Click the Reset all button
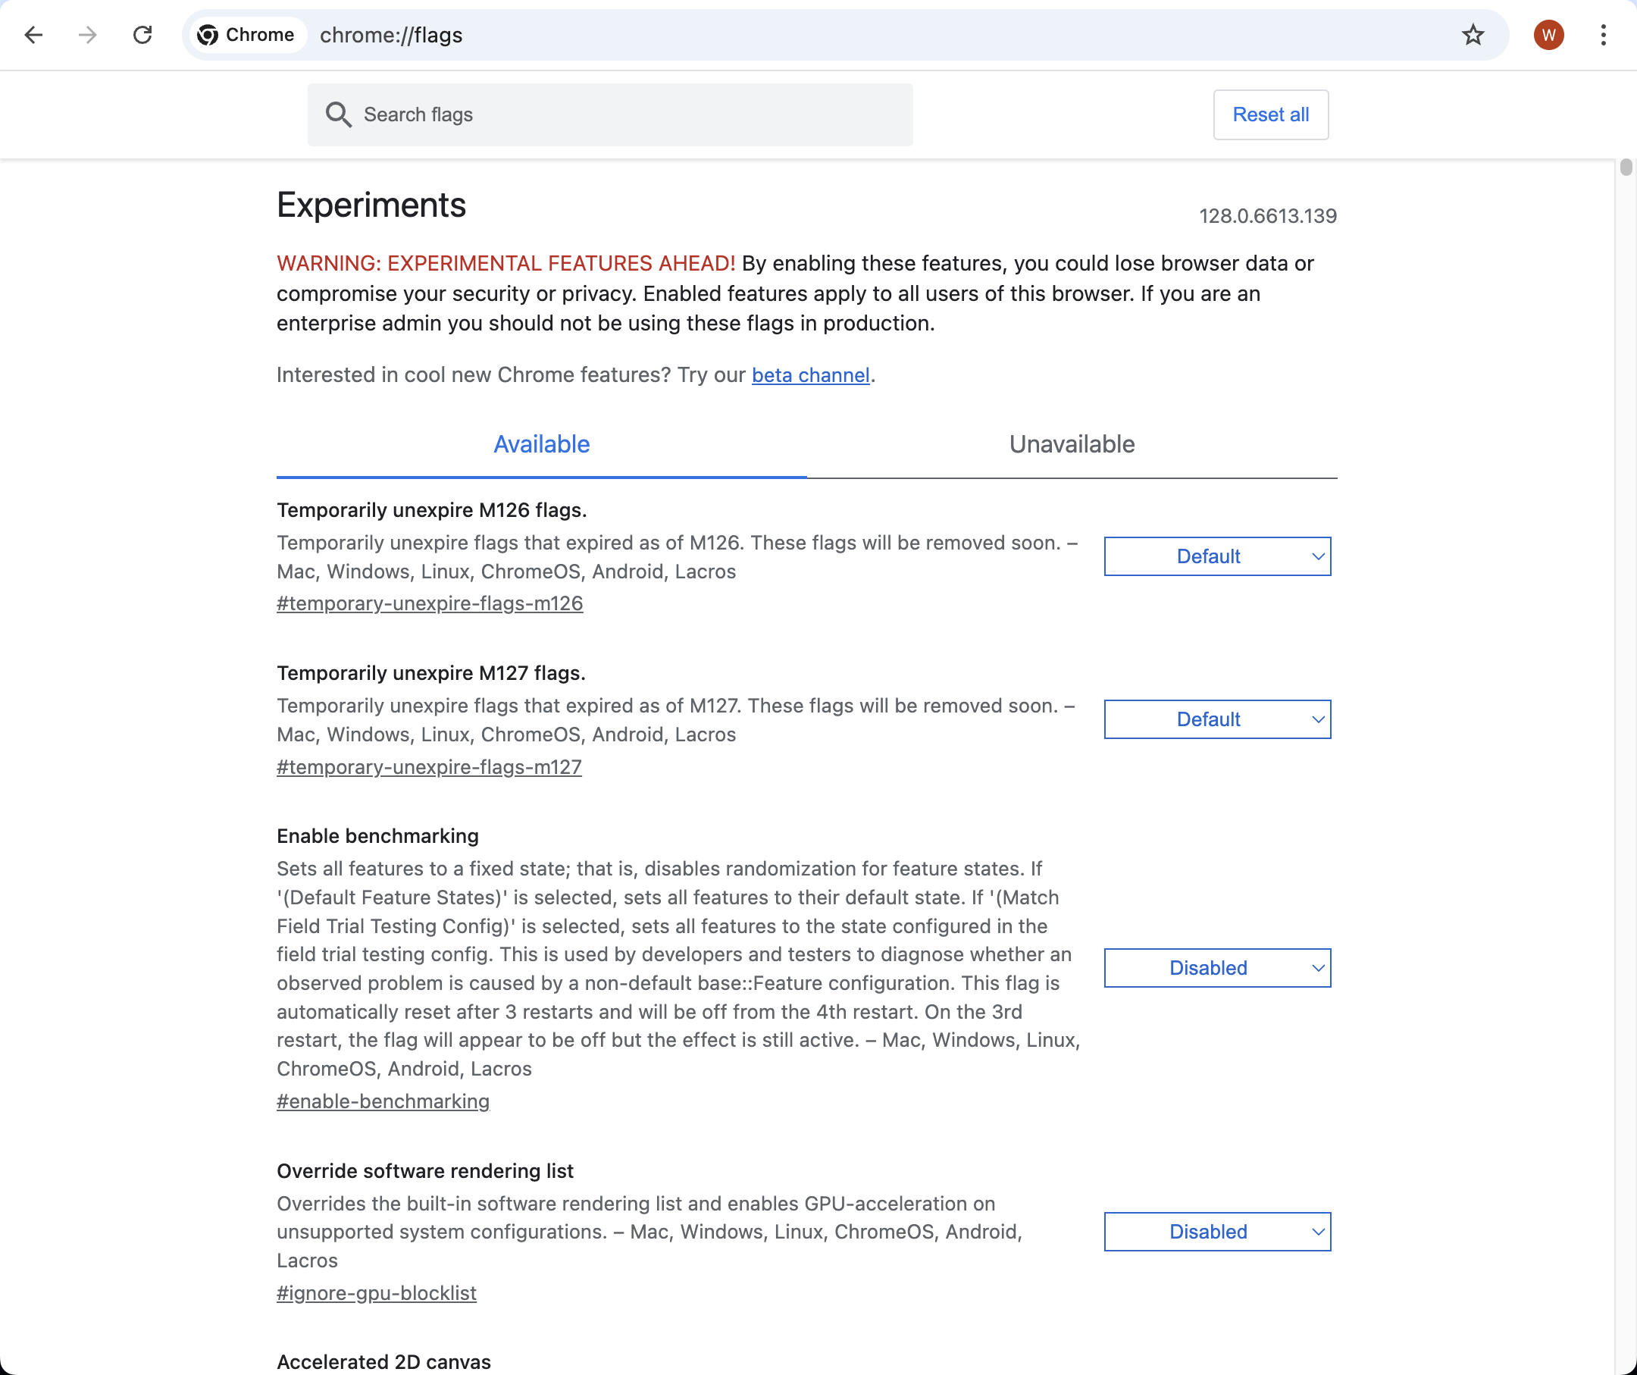 (x=1271, y=114)
